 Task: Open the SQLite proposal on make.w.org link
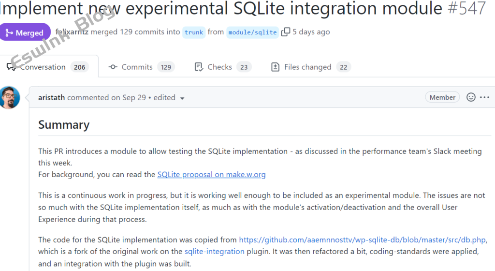[x=211, y=174]
